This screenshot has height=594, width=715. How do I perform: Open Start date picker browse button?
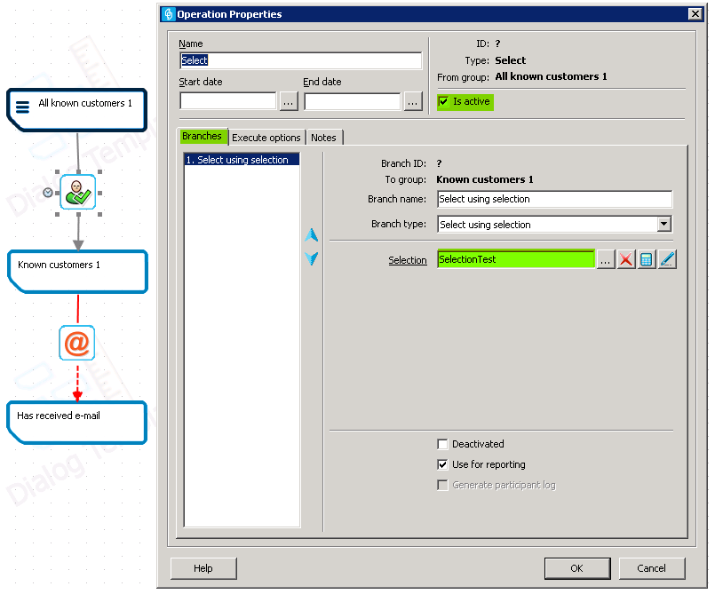point(289,102)
